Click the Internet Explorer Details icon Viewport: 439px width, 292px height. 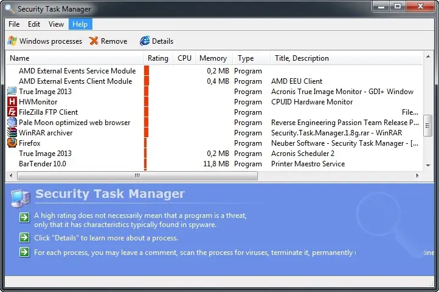tap(145, 41)
